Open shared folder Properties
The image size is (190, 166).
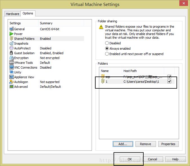168,144
